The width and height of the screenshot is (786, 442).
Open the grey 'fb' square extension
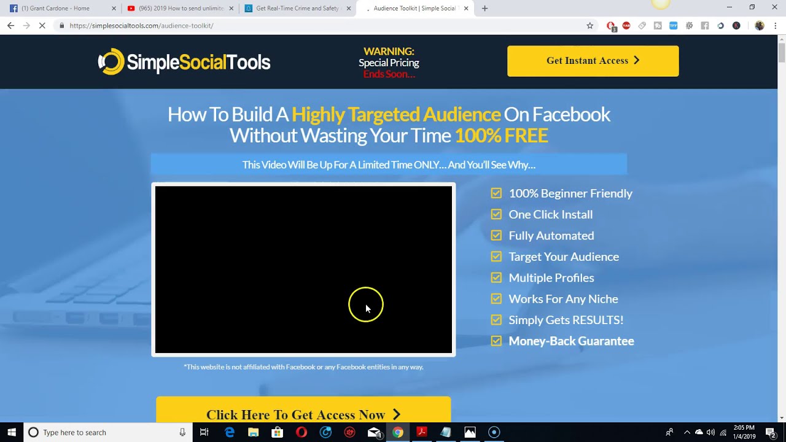tap(658, 26)
